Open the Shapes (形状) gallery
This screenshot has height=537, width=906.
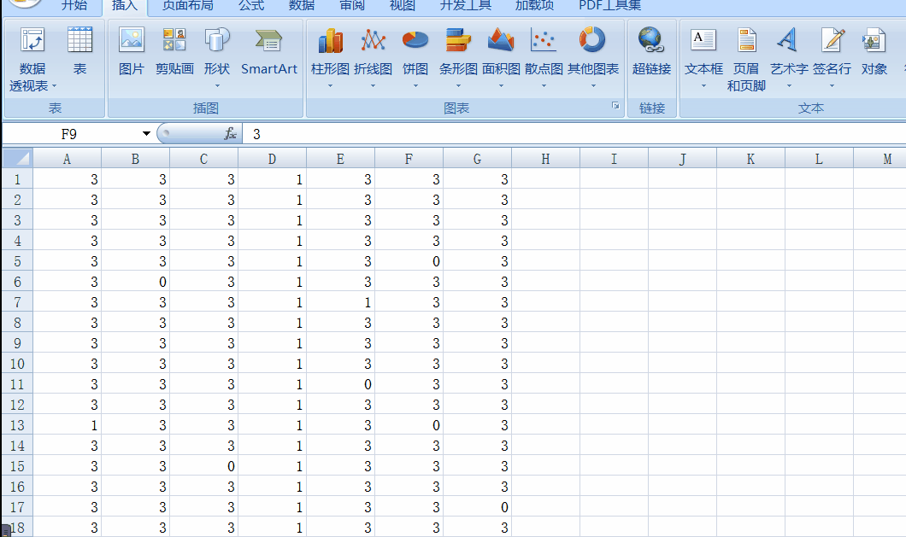pyautogui.click(x=217, y=58)
